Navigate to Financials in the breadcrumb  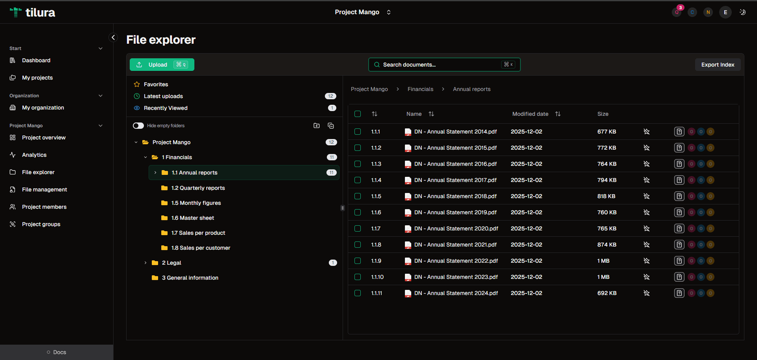pyautogui.click(x=420, y=89)
